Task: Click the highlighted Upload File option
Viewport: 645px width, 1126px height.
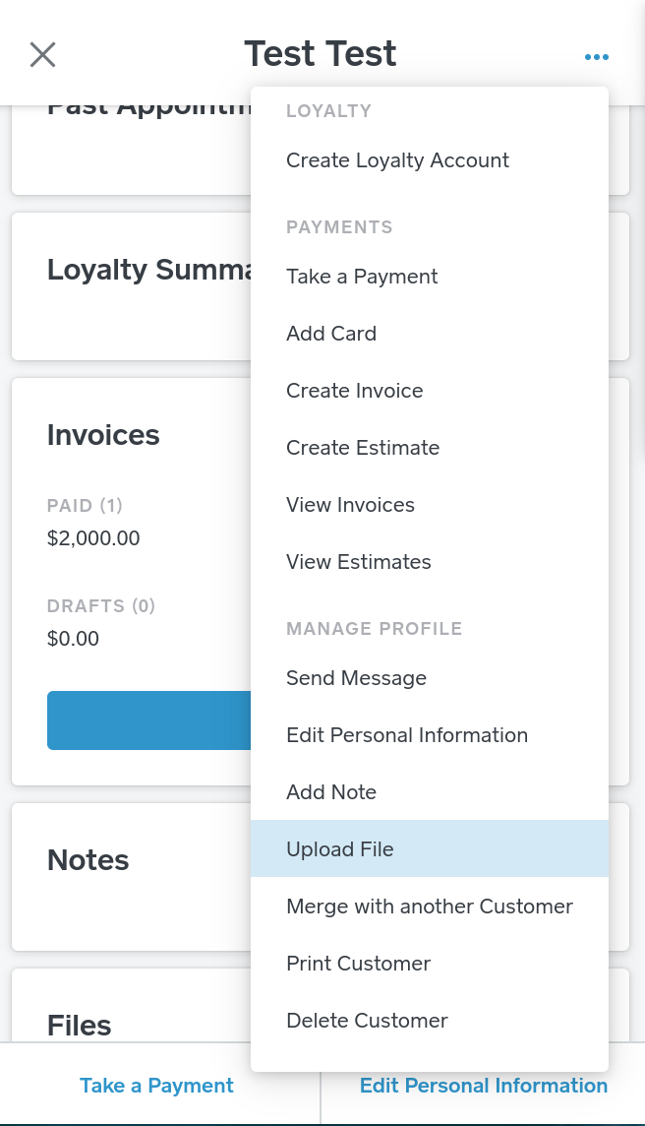Action: point(340,849)
